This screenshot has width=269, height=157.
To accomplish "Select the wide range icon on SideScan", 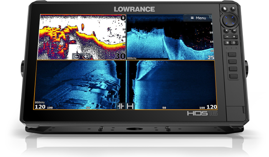I will pyautogui.click(x=130, y=106).
